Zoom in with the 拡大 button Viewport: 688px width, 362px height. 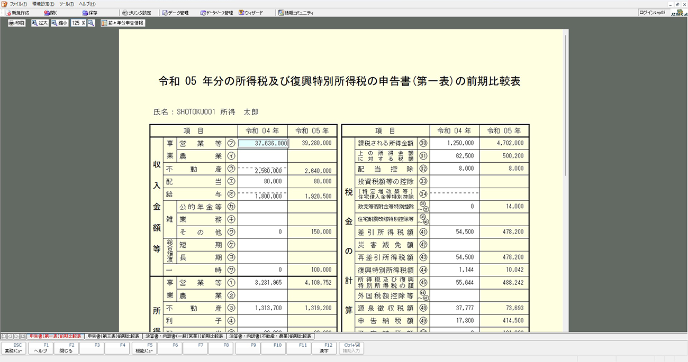tap(40, 23)
